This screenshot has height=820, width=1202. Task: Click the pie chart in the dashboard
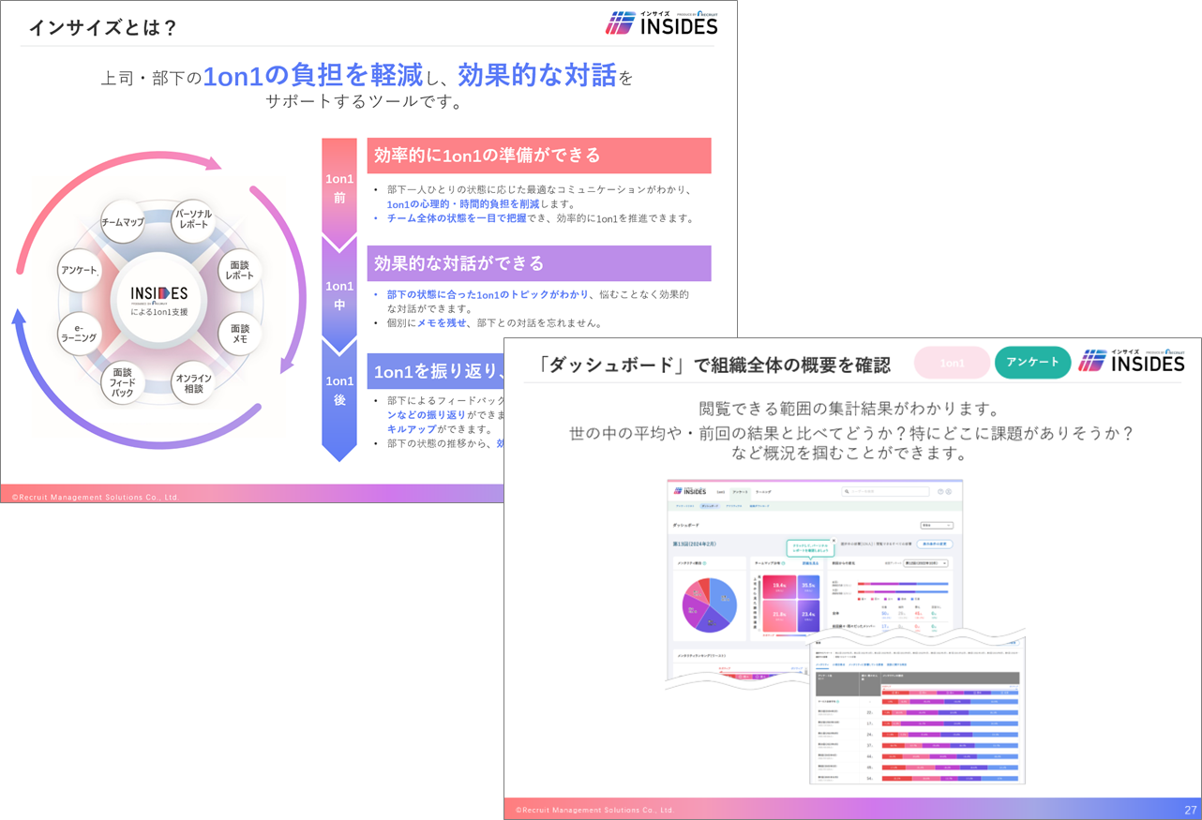(710, 605)
